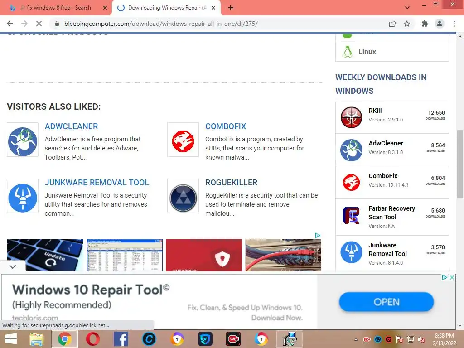Open the Chrome profile avatar
464x348 pixels.
tap(440, 24)
